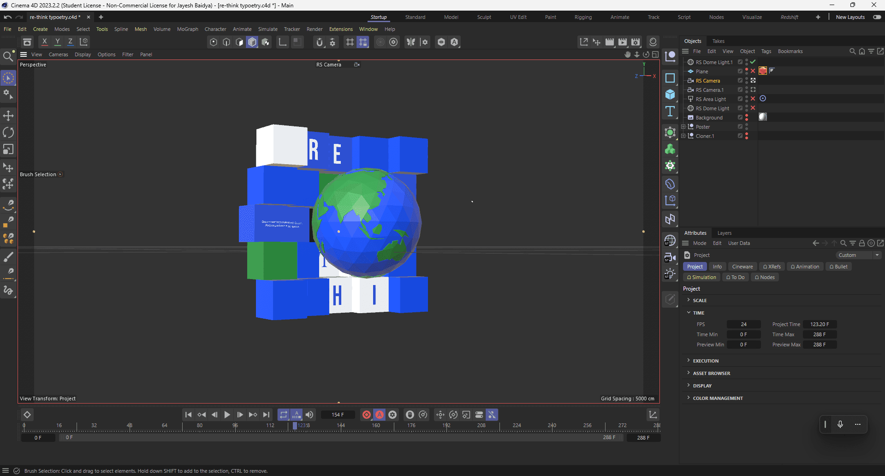This screenshot has width=885, height=476.
Task: Toggle visibility dots for Background object
Action: click(747, 118)
